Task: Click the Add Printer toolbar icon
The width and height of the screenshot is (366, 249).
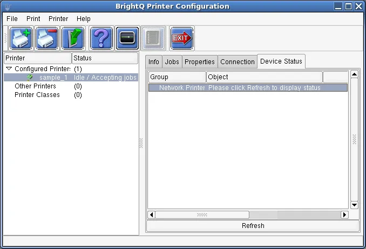Action: 21,38
